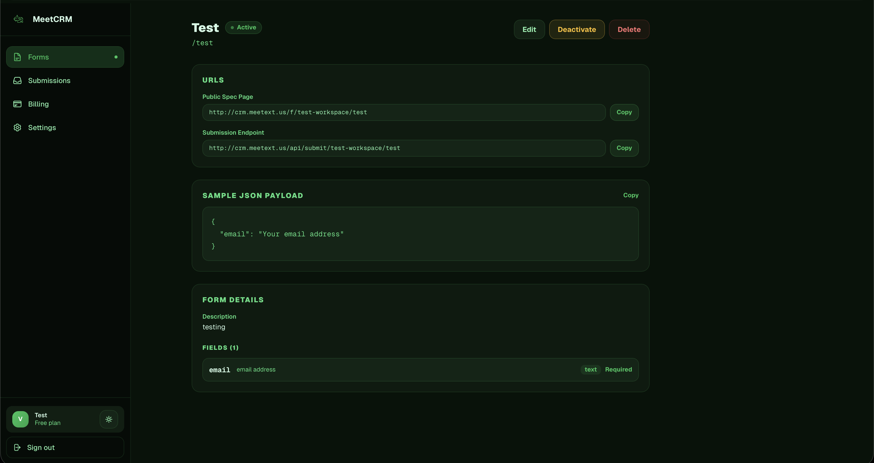874x463 pixels.
Task: Click the green dot indicator next to Forms
Action: [x=116, y=57]
